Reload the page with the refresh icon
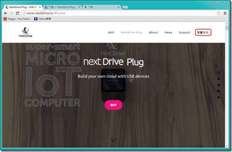Image resolution: width=232 pixels, height=152 pixels. tap(17, 13)
